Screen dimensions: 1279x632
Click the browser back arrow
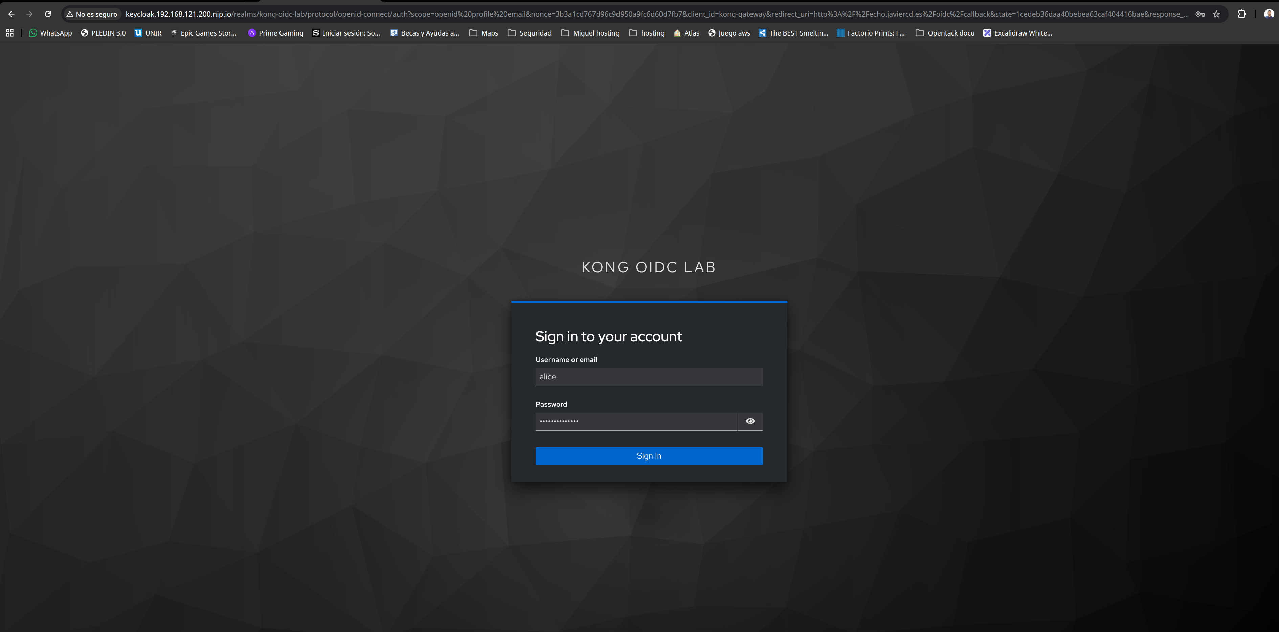[x=11, y=14]
